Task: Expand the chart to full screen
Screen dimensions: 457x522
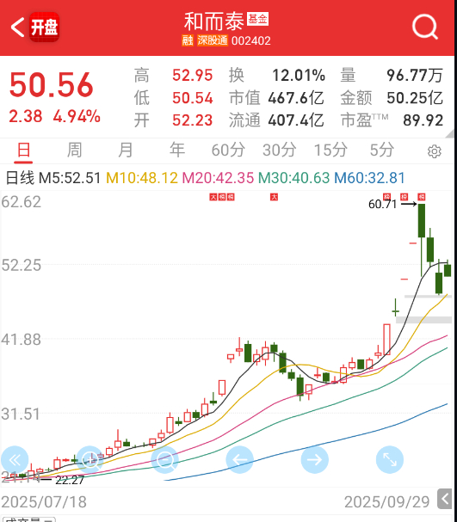Action: (390, 460)
